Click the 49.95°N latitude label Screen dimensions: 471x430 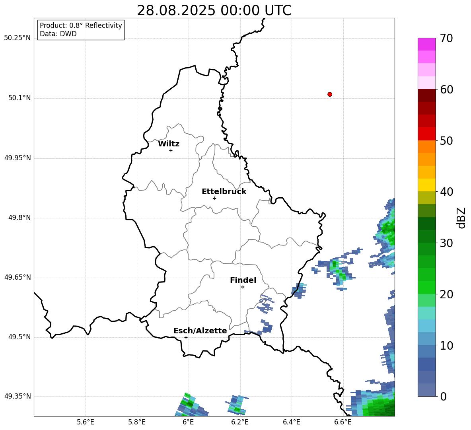[18, 158]
